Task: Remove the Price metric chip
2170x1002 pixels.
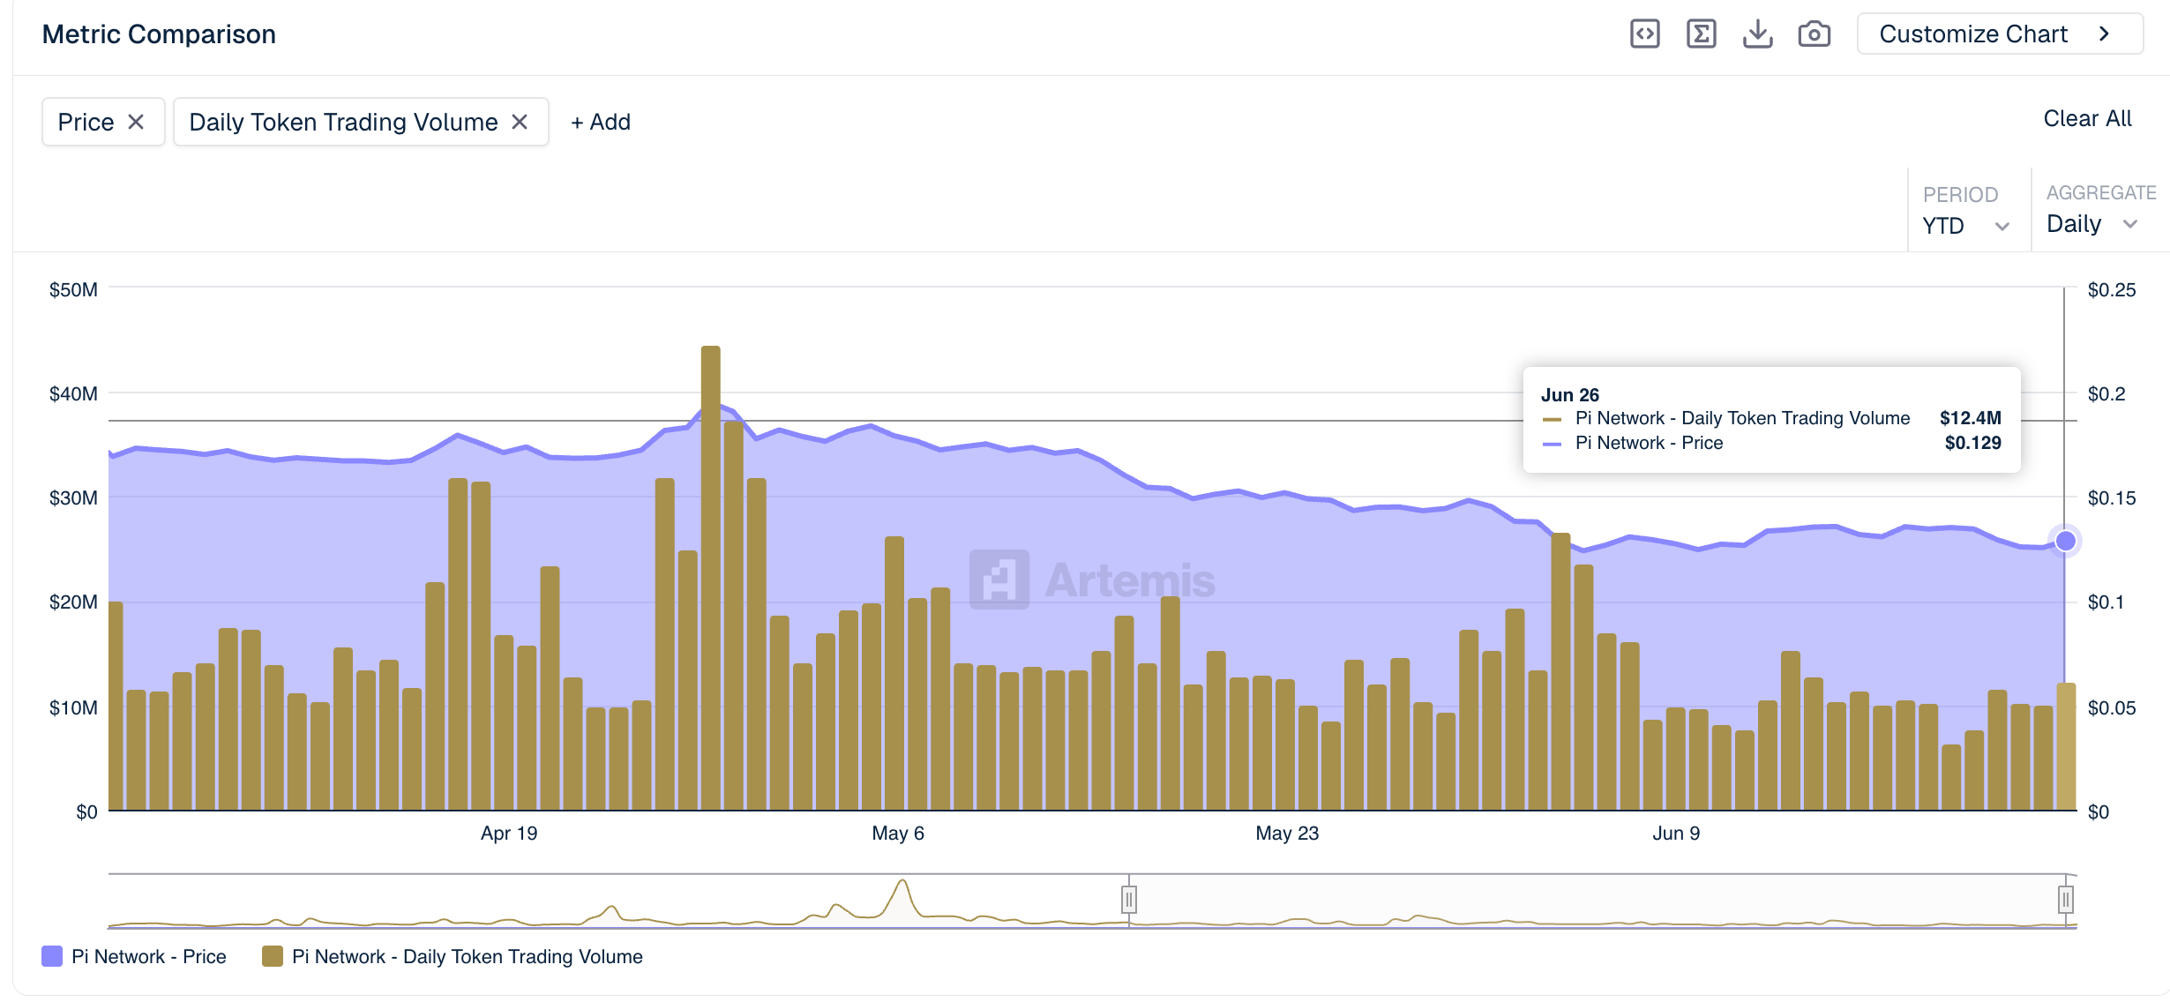Action: tap(136, 122)
